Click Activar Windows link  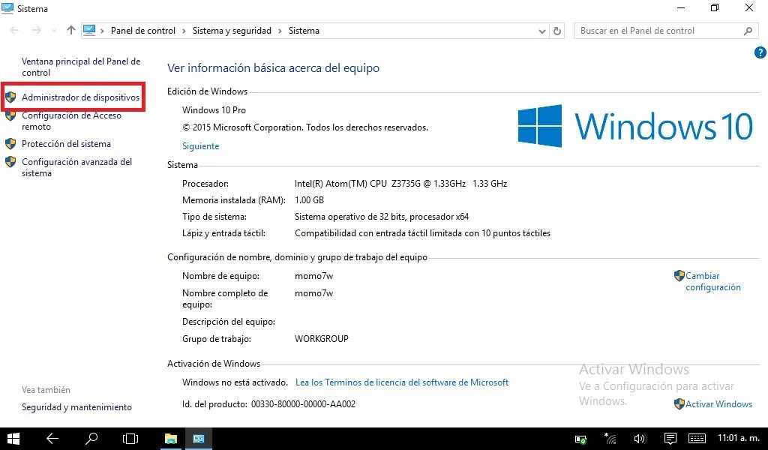[x=718, y=404]
